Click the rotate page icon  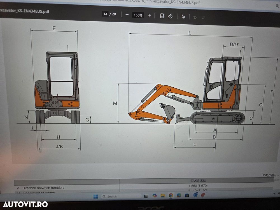pyautogui.click(x=170, y=16)
